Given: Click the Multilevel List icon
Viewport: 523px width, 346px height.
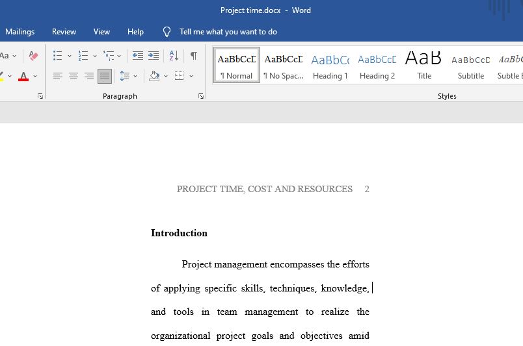Looking at the screenshot, I should click(109, 56).
